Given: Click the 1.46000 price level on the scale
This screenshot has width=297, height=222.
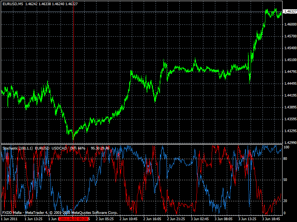Looking at the screenshot, I should (x=290, y=24).
